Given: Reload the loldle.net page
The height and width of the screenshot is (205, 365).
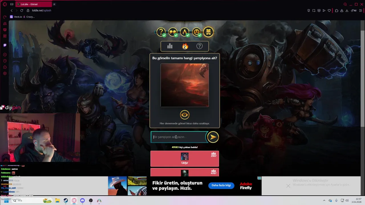Looking at the screenshot, I should click(x=22, y=11).
